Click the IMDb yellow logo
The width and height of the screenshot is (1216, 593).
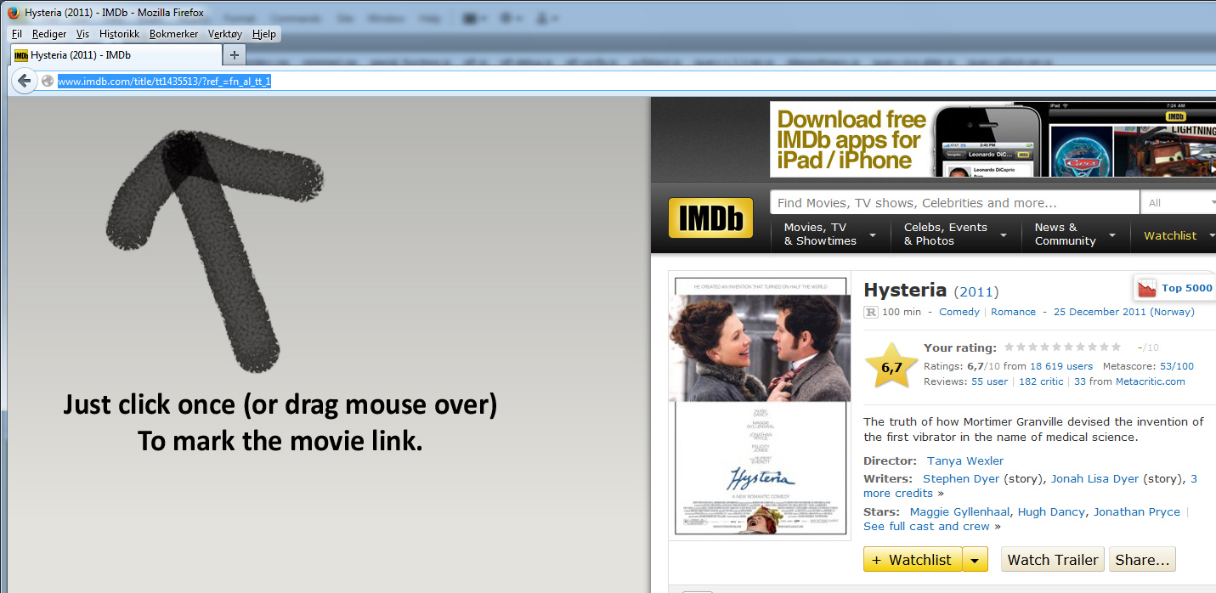710,217
